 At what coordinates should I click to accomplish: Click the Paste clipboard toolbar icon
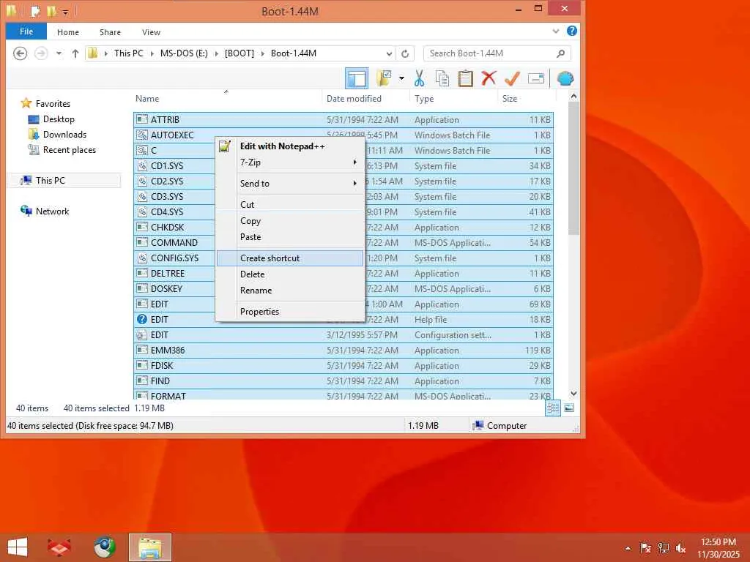(465, 78)
